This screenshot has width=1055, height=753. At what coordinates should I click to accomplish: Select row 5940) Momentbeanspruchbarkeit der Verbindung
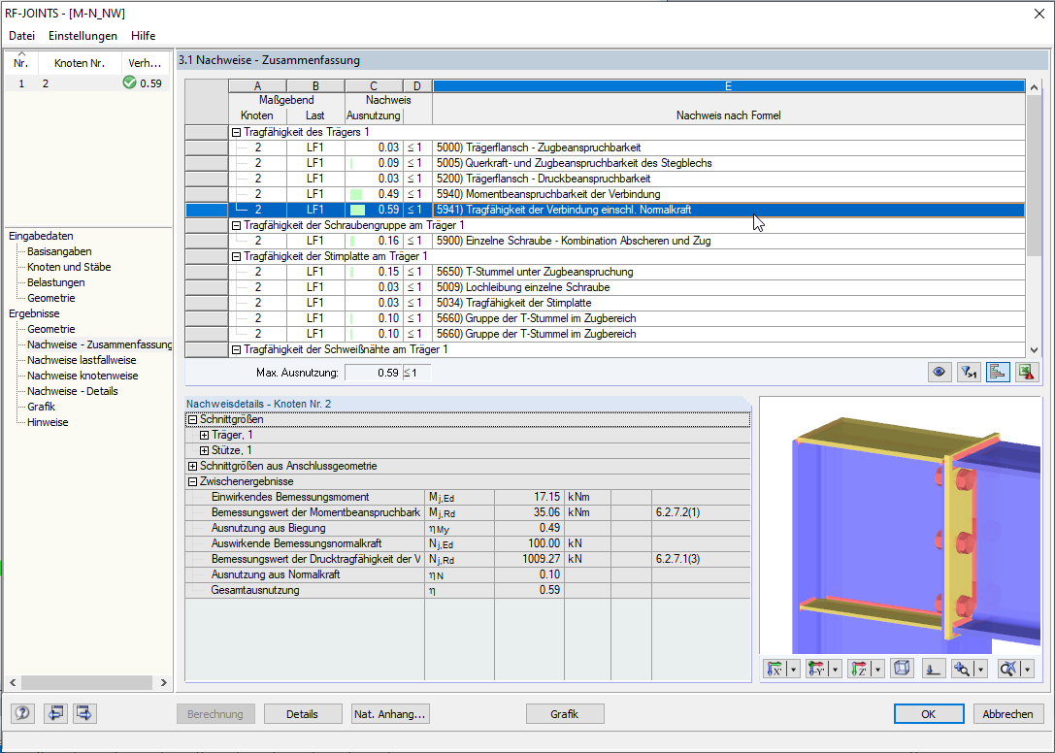pos(627,194)
